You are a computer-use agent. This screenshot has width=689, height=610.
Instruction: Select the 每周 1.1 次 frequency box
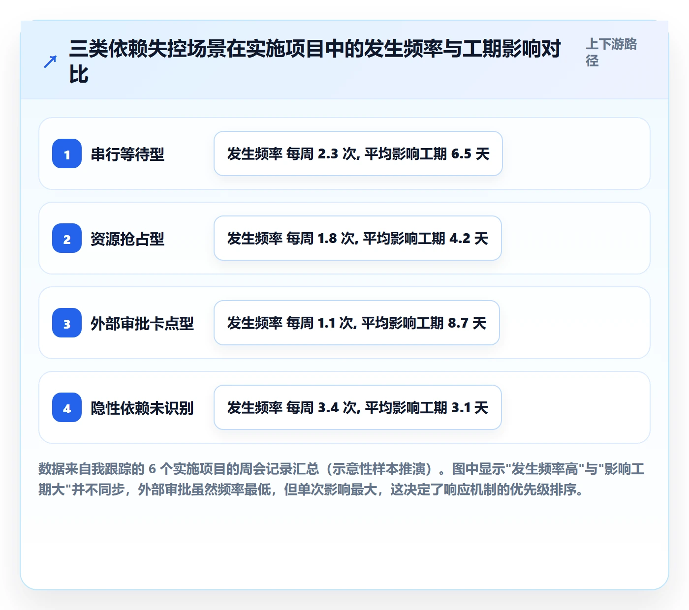357,323
